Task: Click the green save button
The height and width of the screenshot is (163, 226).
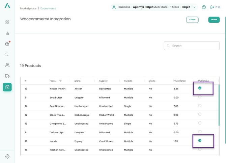Action: pos(214,20)
